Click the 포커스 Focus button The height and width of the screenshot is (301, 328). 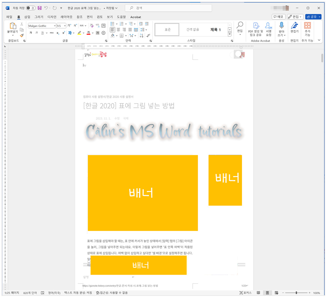(245, 293)
